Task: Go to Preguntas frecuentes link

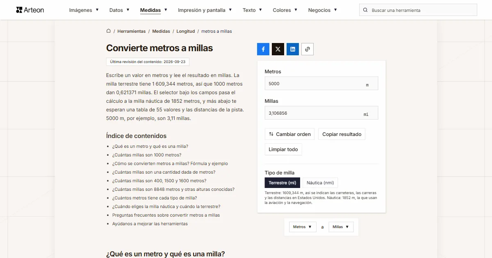Action: [166, 215]
